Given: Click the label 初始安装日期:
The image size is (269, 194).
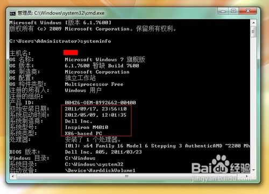Looking at the screenshot, I should click(x=29, y=109).
